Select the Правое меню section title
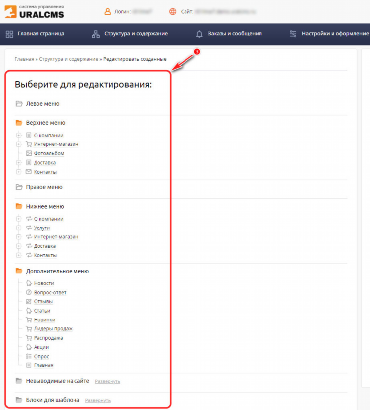 (44, 187)
